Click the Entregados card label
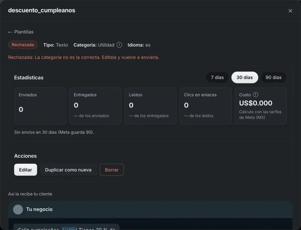 coord(85,95)
